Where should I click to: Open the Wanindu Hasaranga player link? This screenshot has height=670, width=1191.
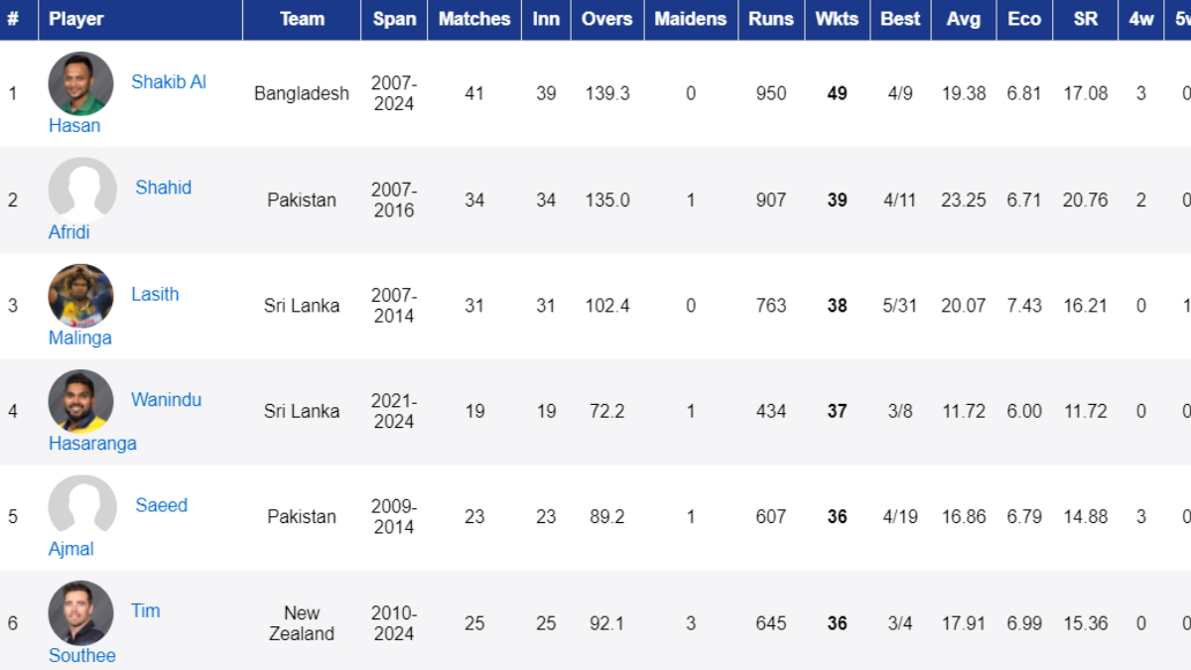[166, 400]
